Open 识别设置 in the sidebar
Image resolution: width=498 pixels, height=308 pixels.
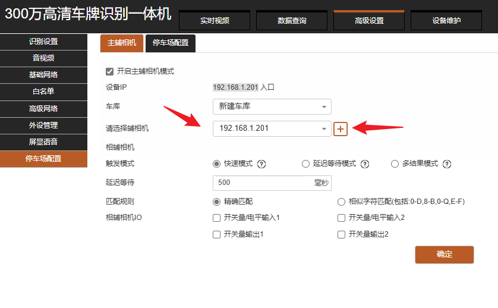(43, 42)
